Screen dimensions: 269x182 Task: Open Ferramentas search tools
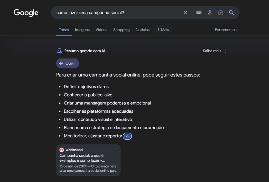pos(225,30)
